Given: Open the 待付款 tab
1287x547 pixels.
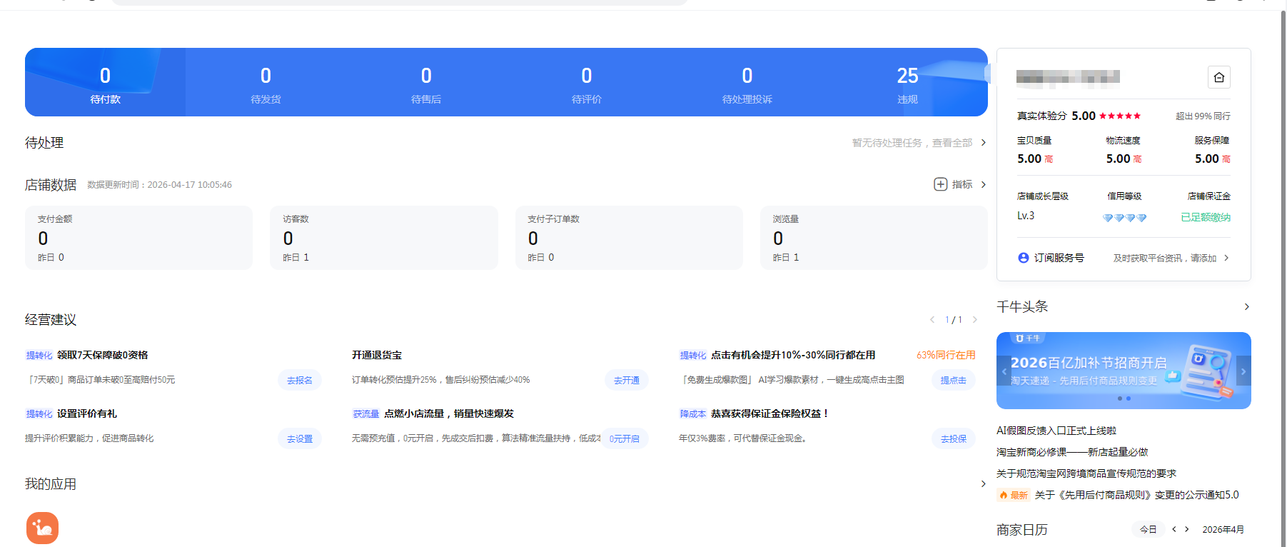Looking at the screenshot, I should click(x=105, y=82).
